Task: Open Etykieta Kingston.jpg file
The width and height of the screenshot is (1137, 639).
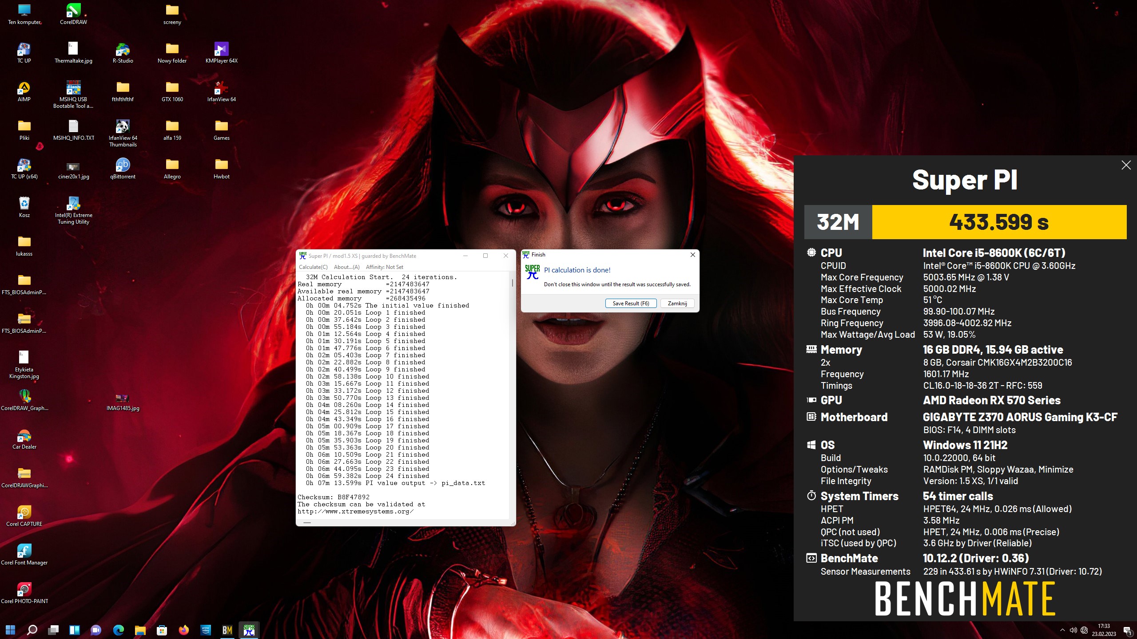Action: tap(24, 364)
